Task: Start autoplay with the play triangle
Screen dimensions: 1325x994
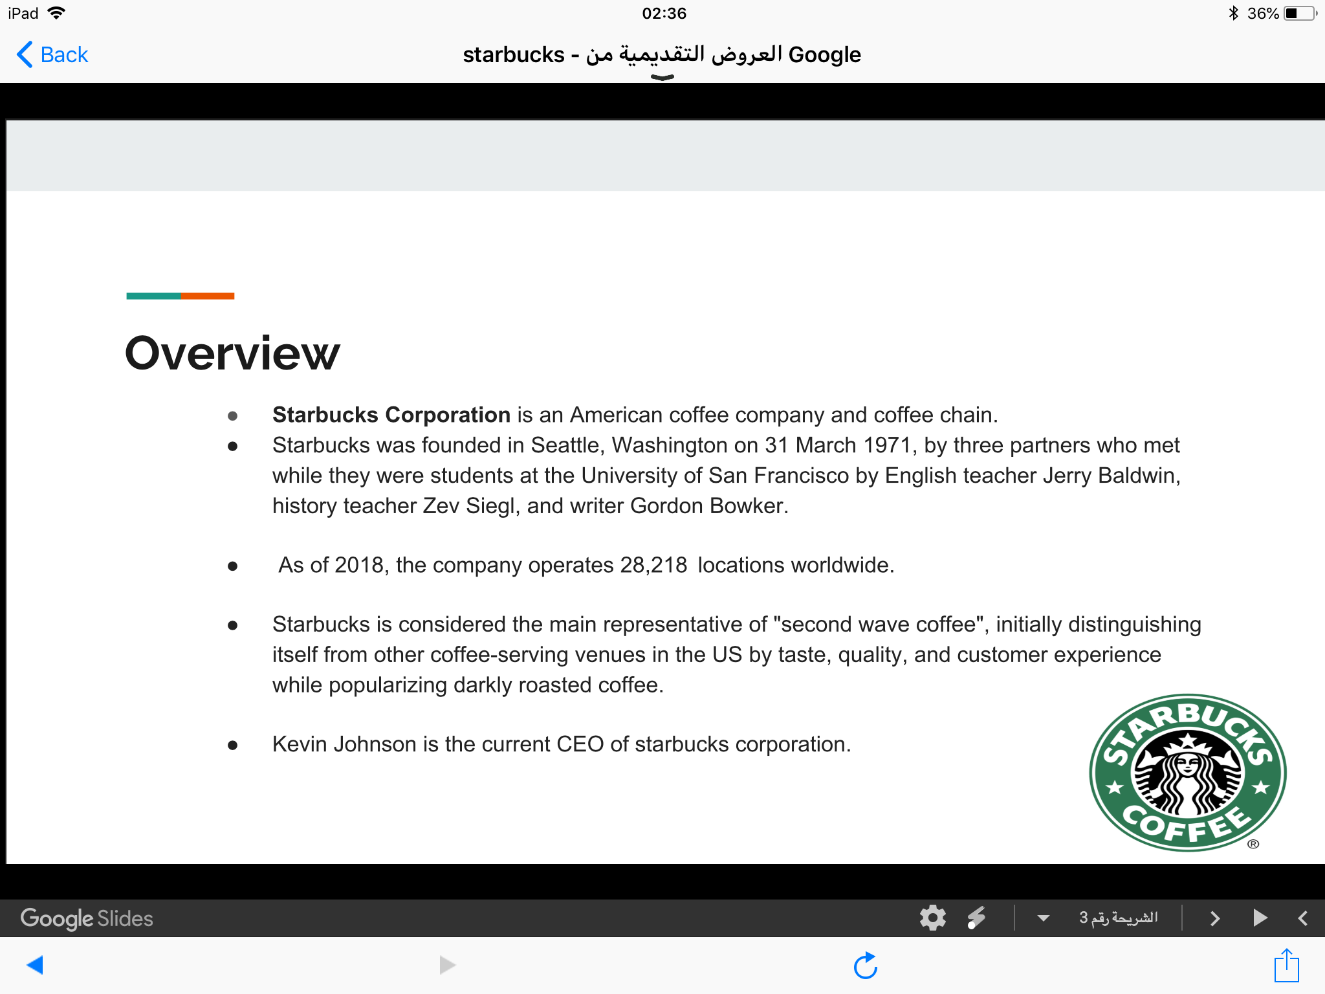Action: (1260, 918)
